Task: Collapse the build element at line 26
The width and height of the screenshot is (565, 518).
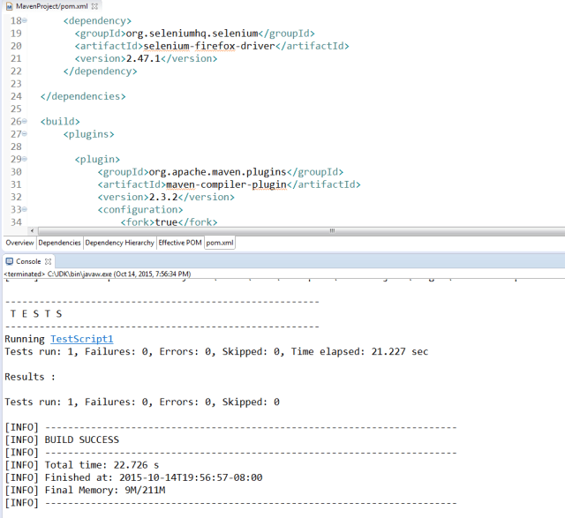Action: 24,121
